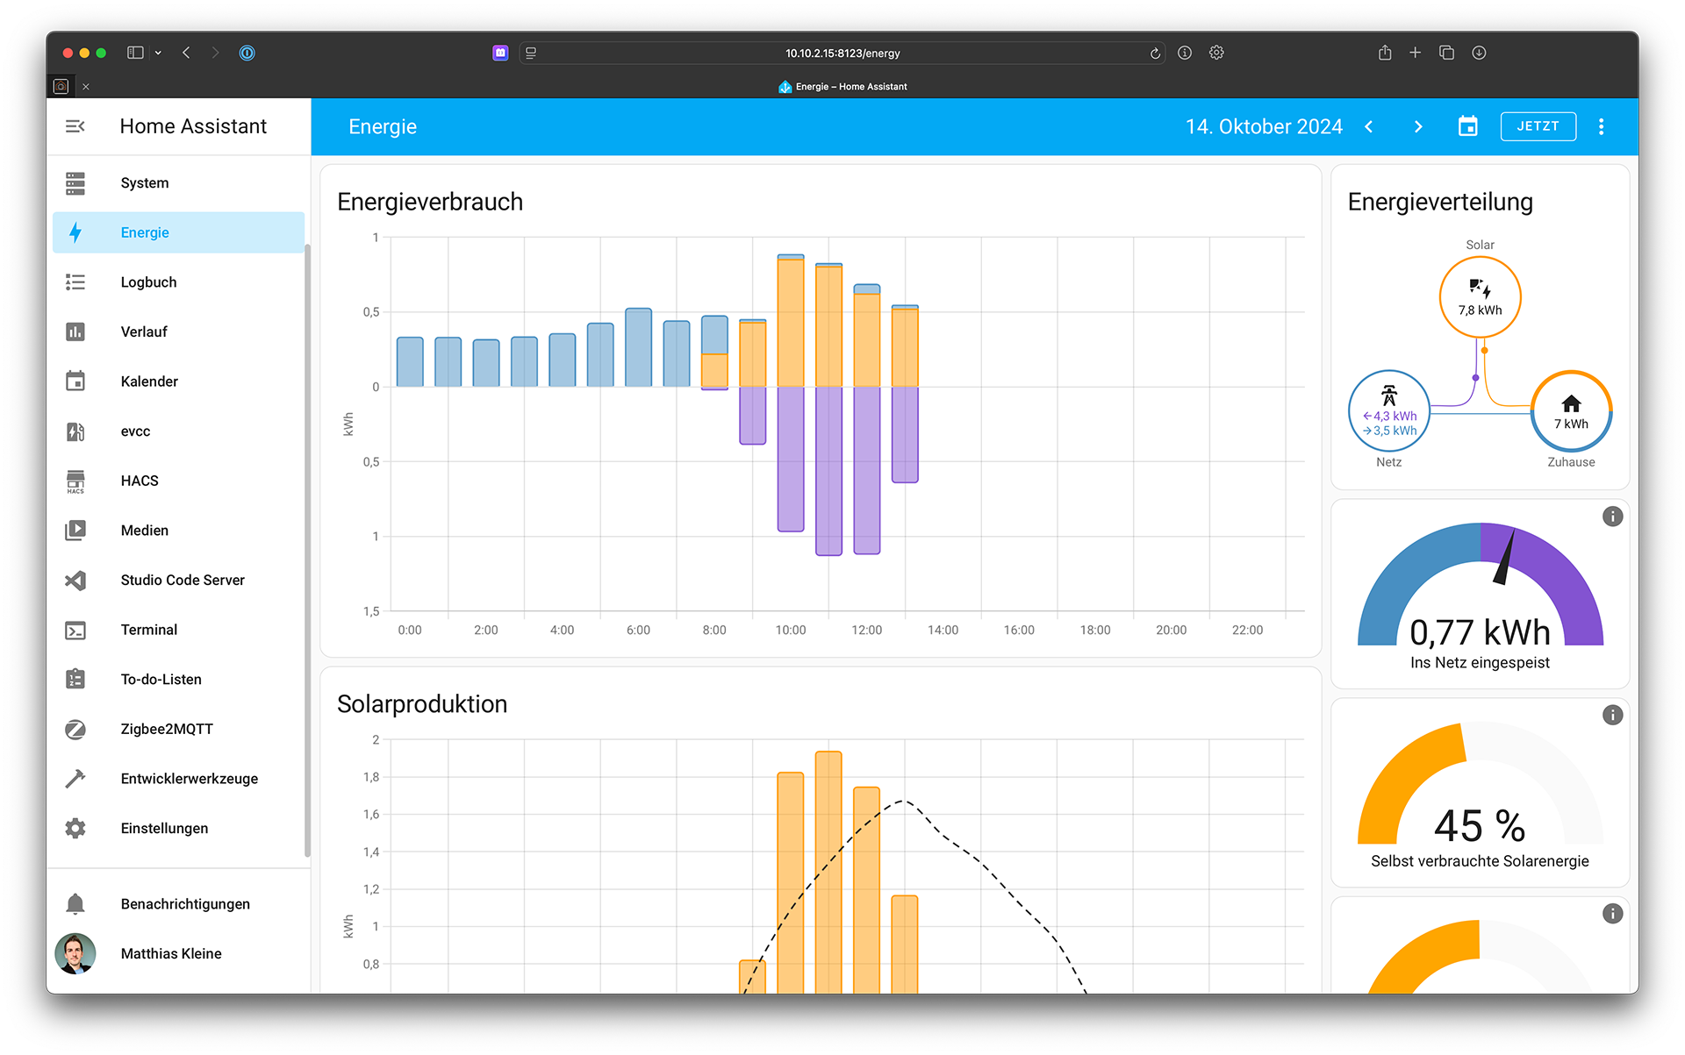Open Einstellungen settings page
Screen dimensions: 1685x1055
click(178, 829)
